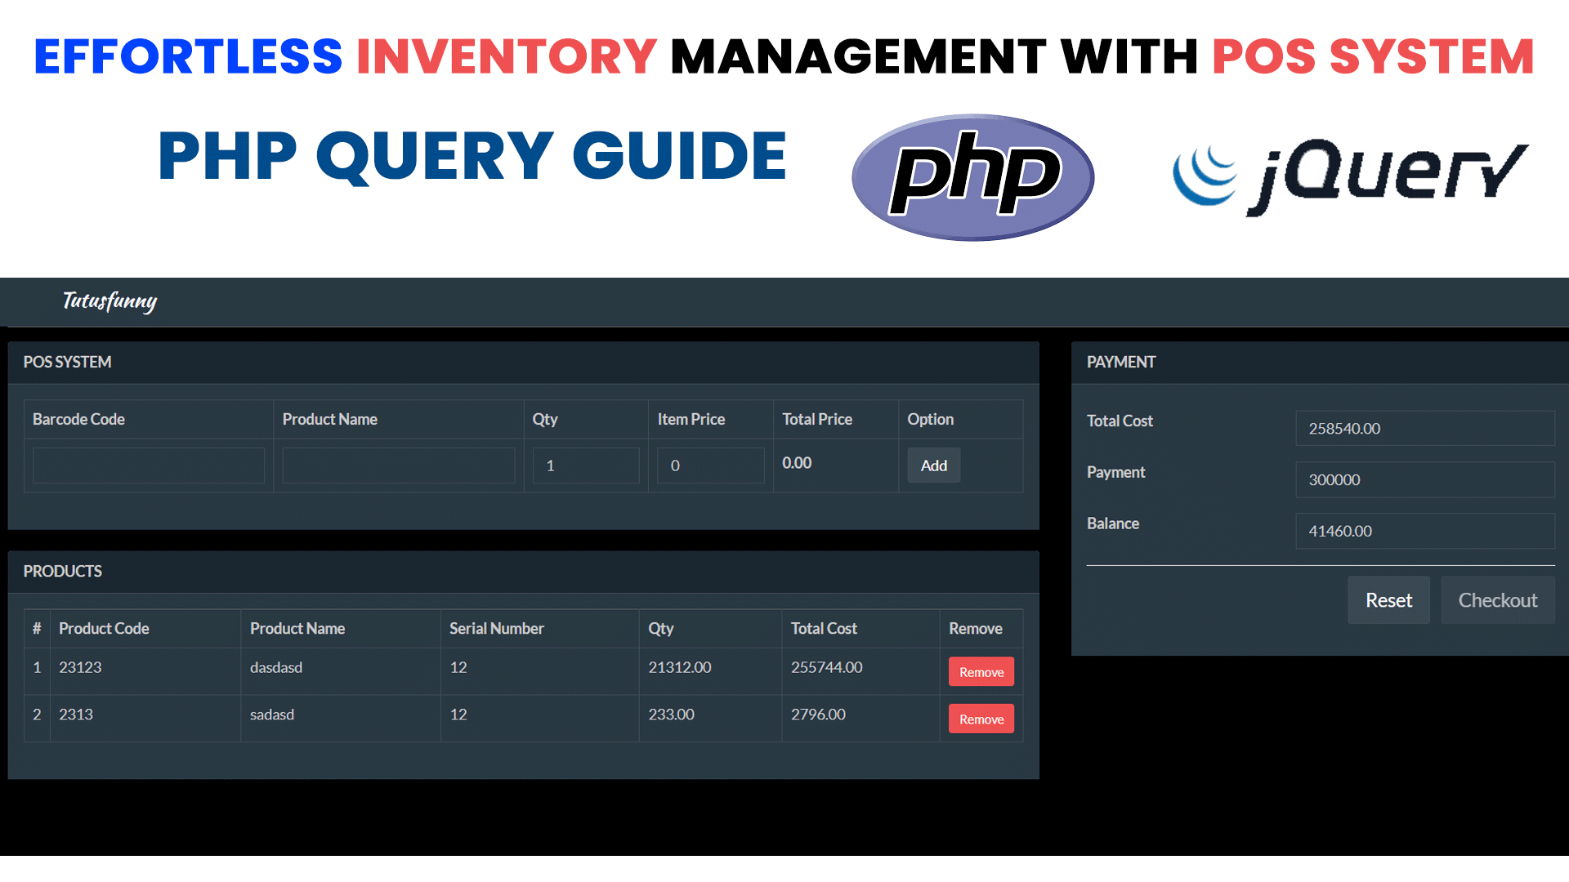Select the Tutusfunny brand in the navbar

(109, 302)
